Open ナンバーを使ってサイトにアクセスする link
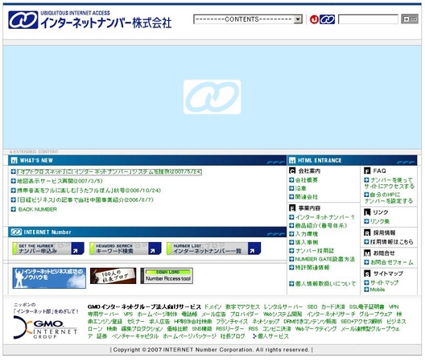Image resolution: width=425 pixels, height=362 pixels. pos(390,183)
